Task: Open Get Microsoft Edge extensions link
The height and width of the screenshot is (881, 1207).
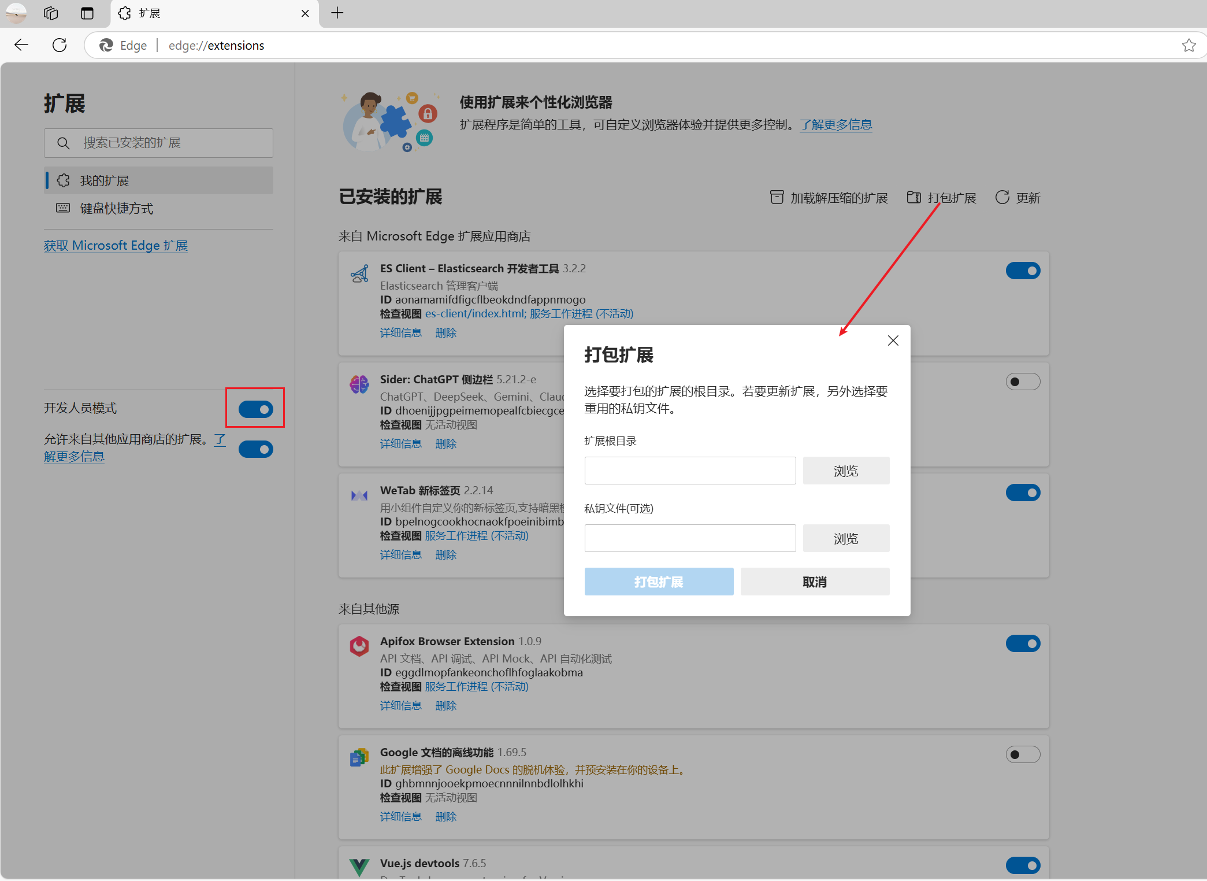Action: [x=116, y=245]
